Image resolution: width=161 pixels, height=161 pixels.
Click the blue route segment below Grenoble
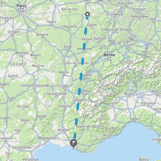pyautogui.click(x=78, y=107)
